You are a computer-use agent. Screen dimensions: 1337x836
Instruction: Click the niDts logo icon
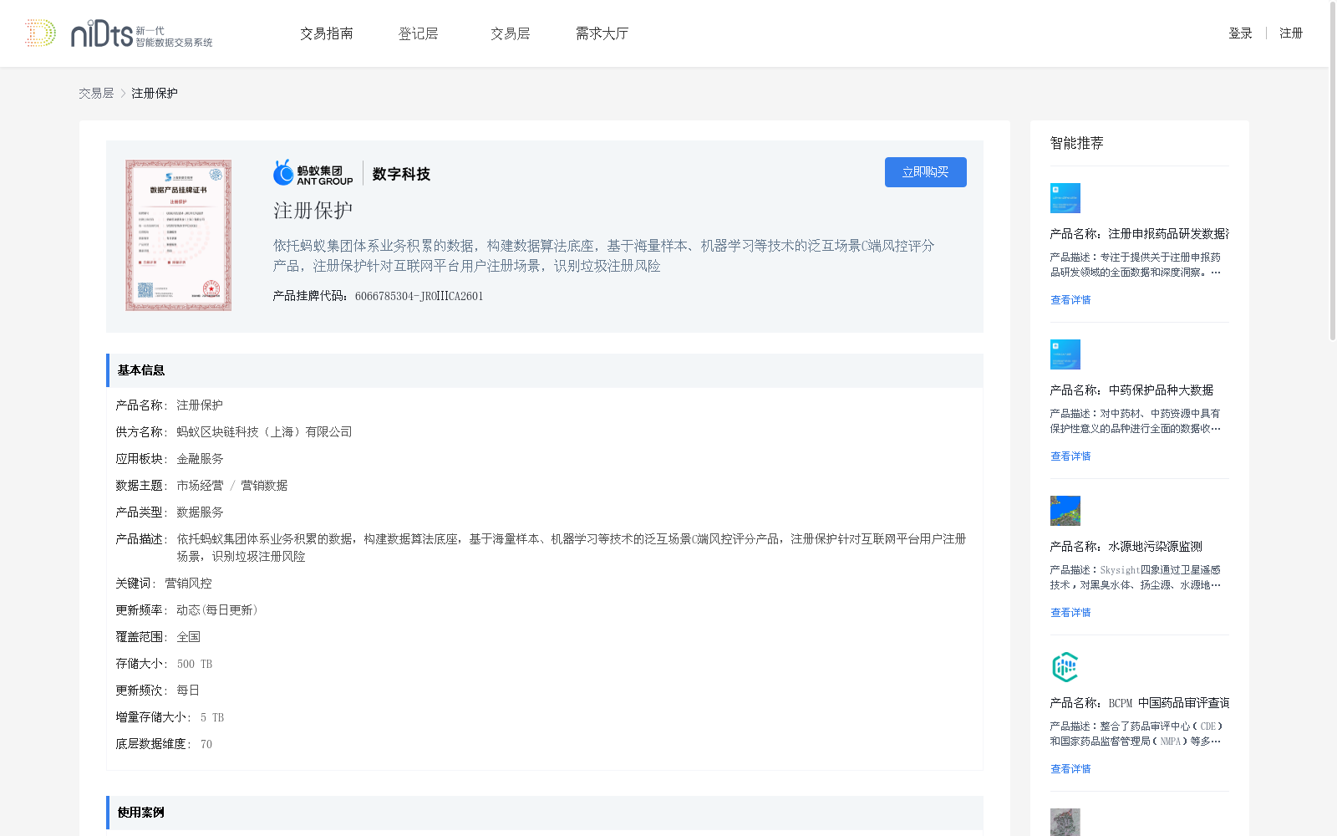click(x=40, y=33)
